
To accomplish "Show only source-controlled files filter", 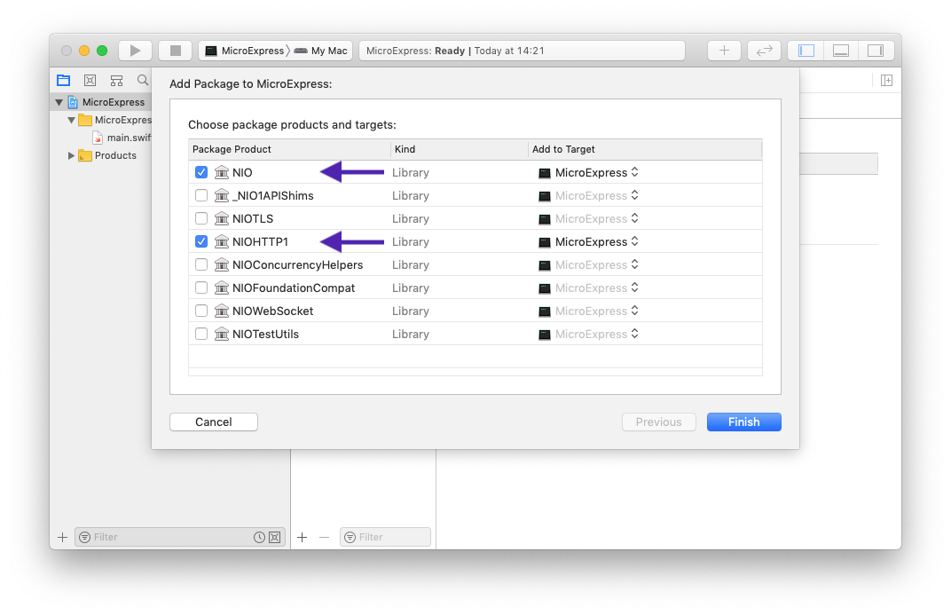I will [x=275, y=537].
